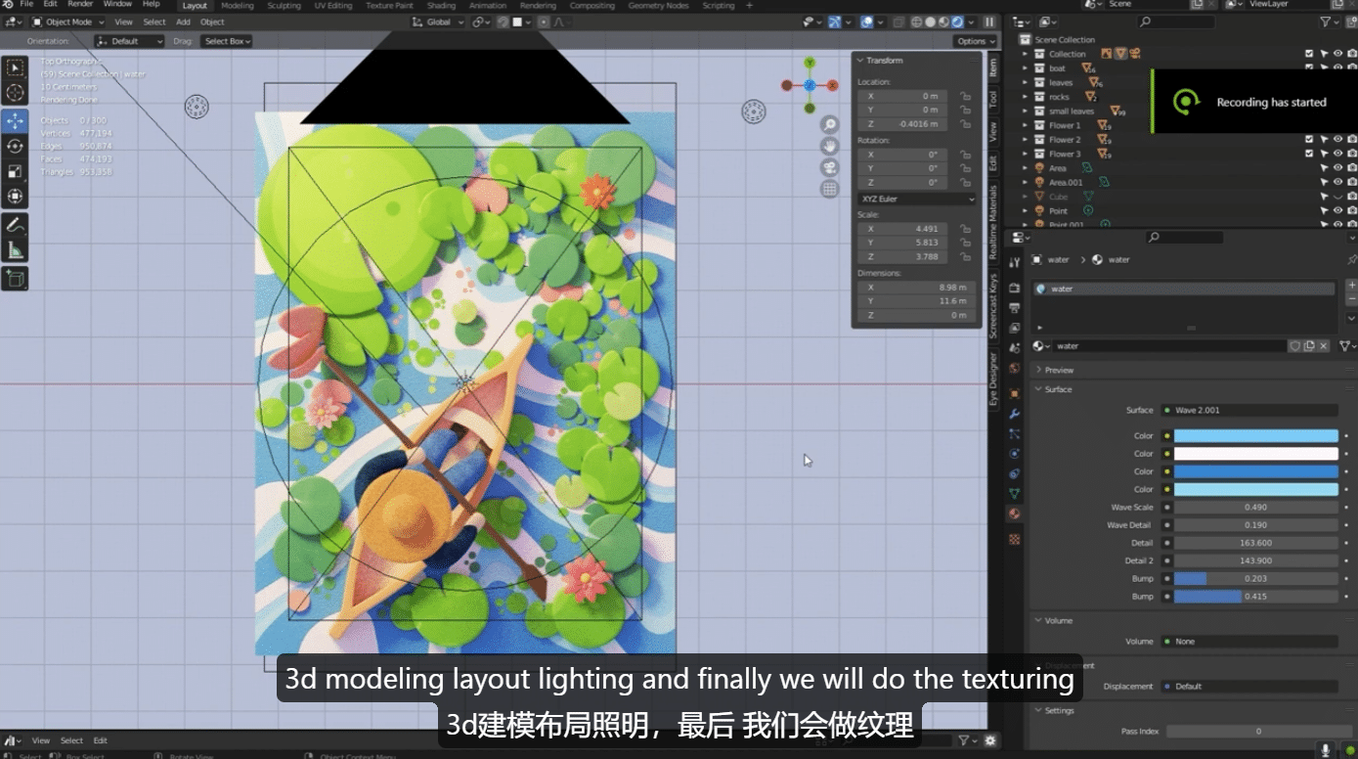Select the Measure tool

[x=15, y=250]
